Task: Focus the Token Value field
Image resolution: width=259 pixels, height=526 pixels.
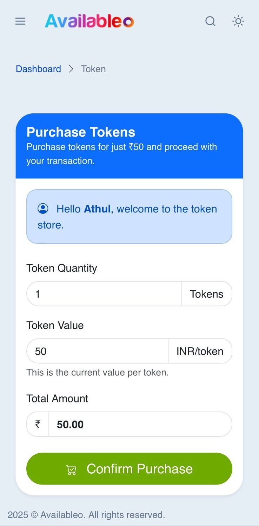Action: coord(97,351)
